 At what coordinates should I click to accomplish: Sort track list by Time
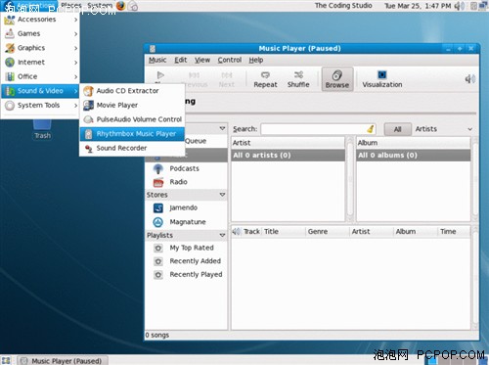pos(453,232)
